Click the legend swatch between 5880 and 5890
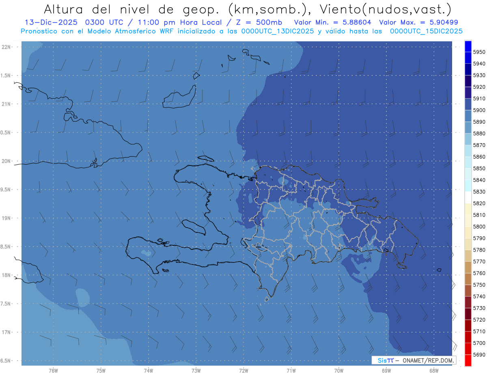Image resolution: width=487 pixels, height=376 pixels. [468, 128]
